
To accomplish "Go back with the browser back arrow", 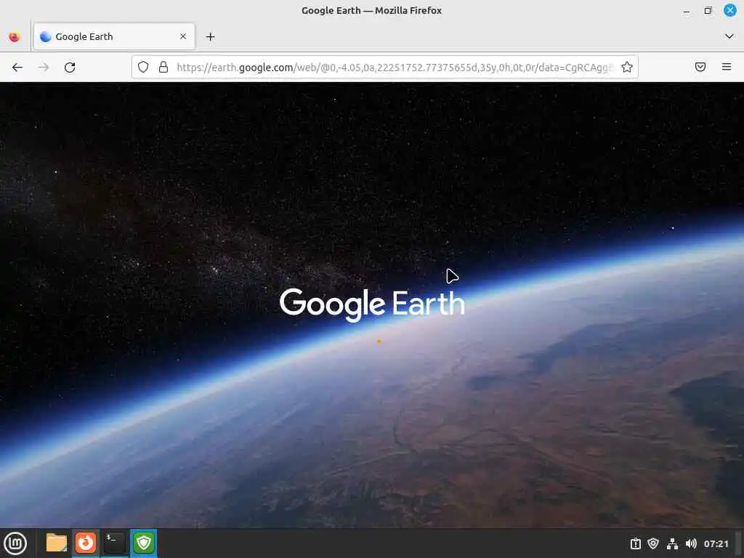I will tap(17, 68).
